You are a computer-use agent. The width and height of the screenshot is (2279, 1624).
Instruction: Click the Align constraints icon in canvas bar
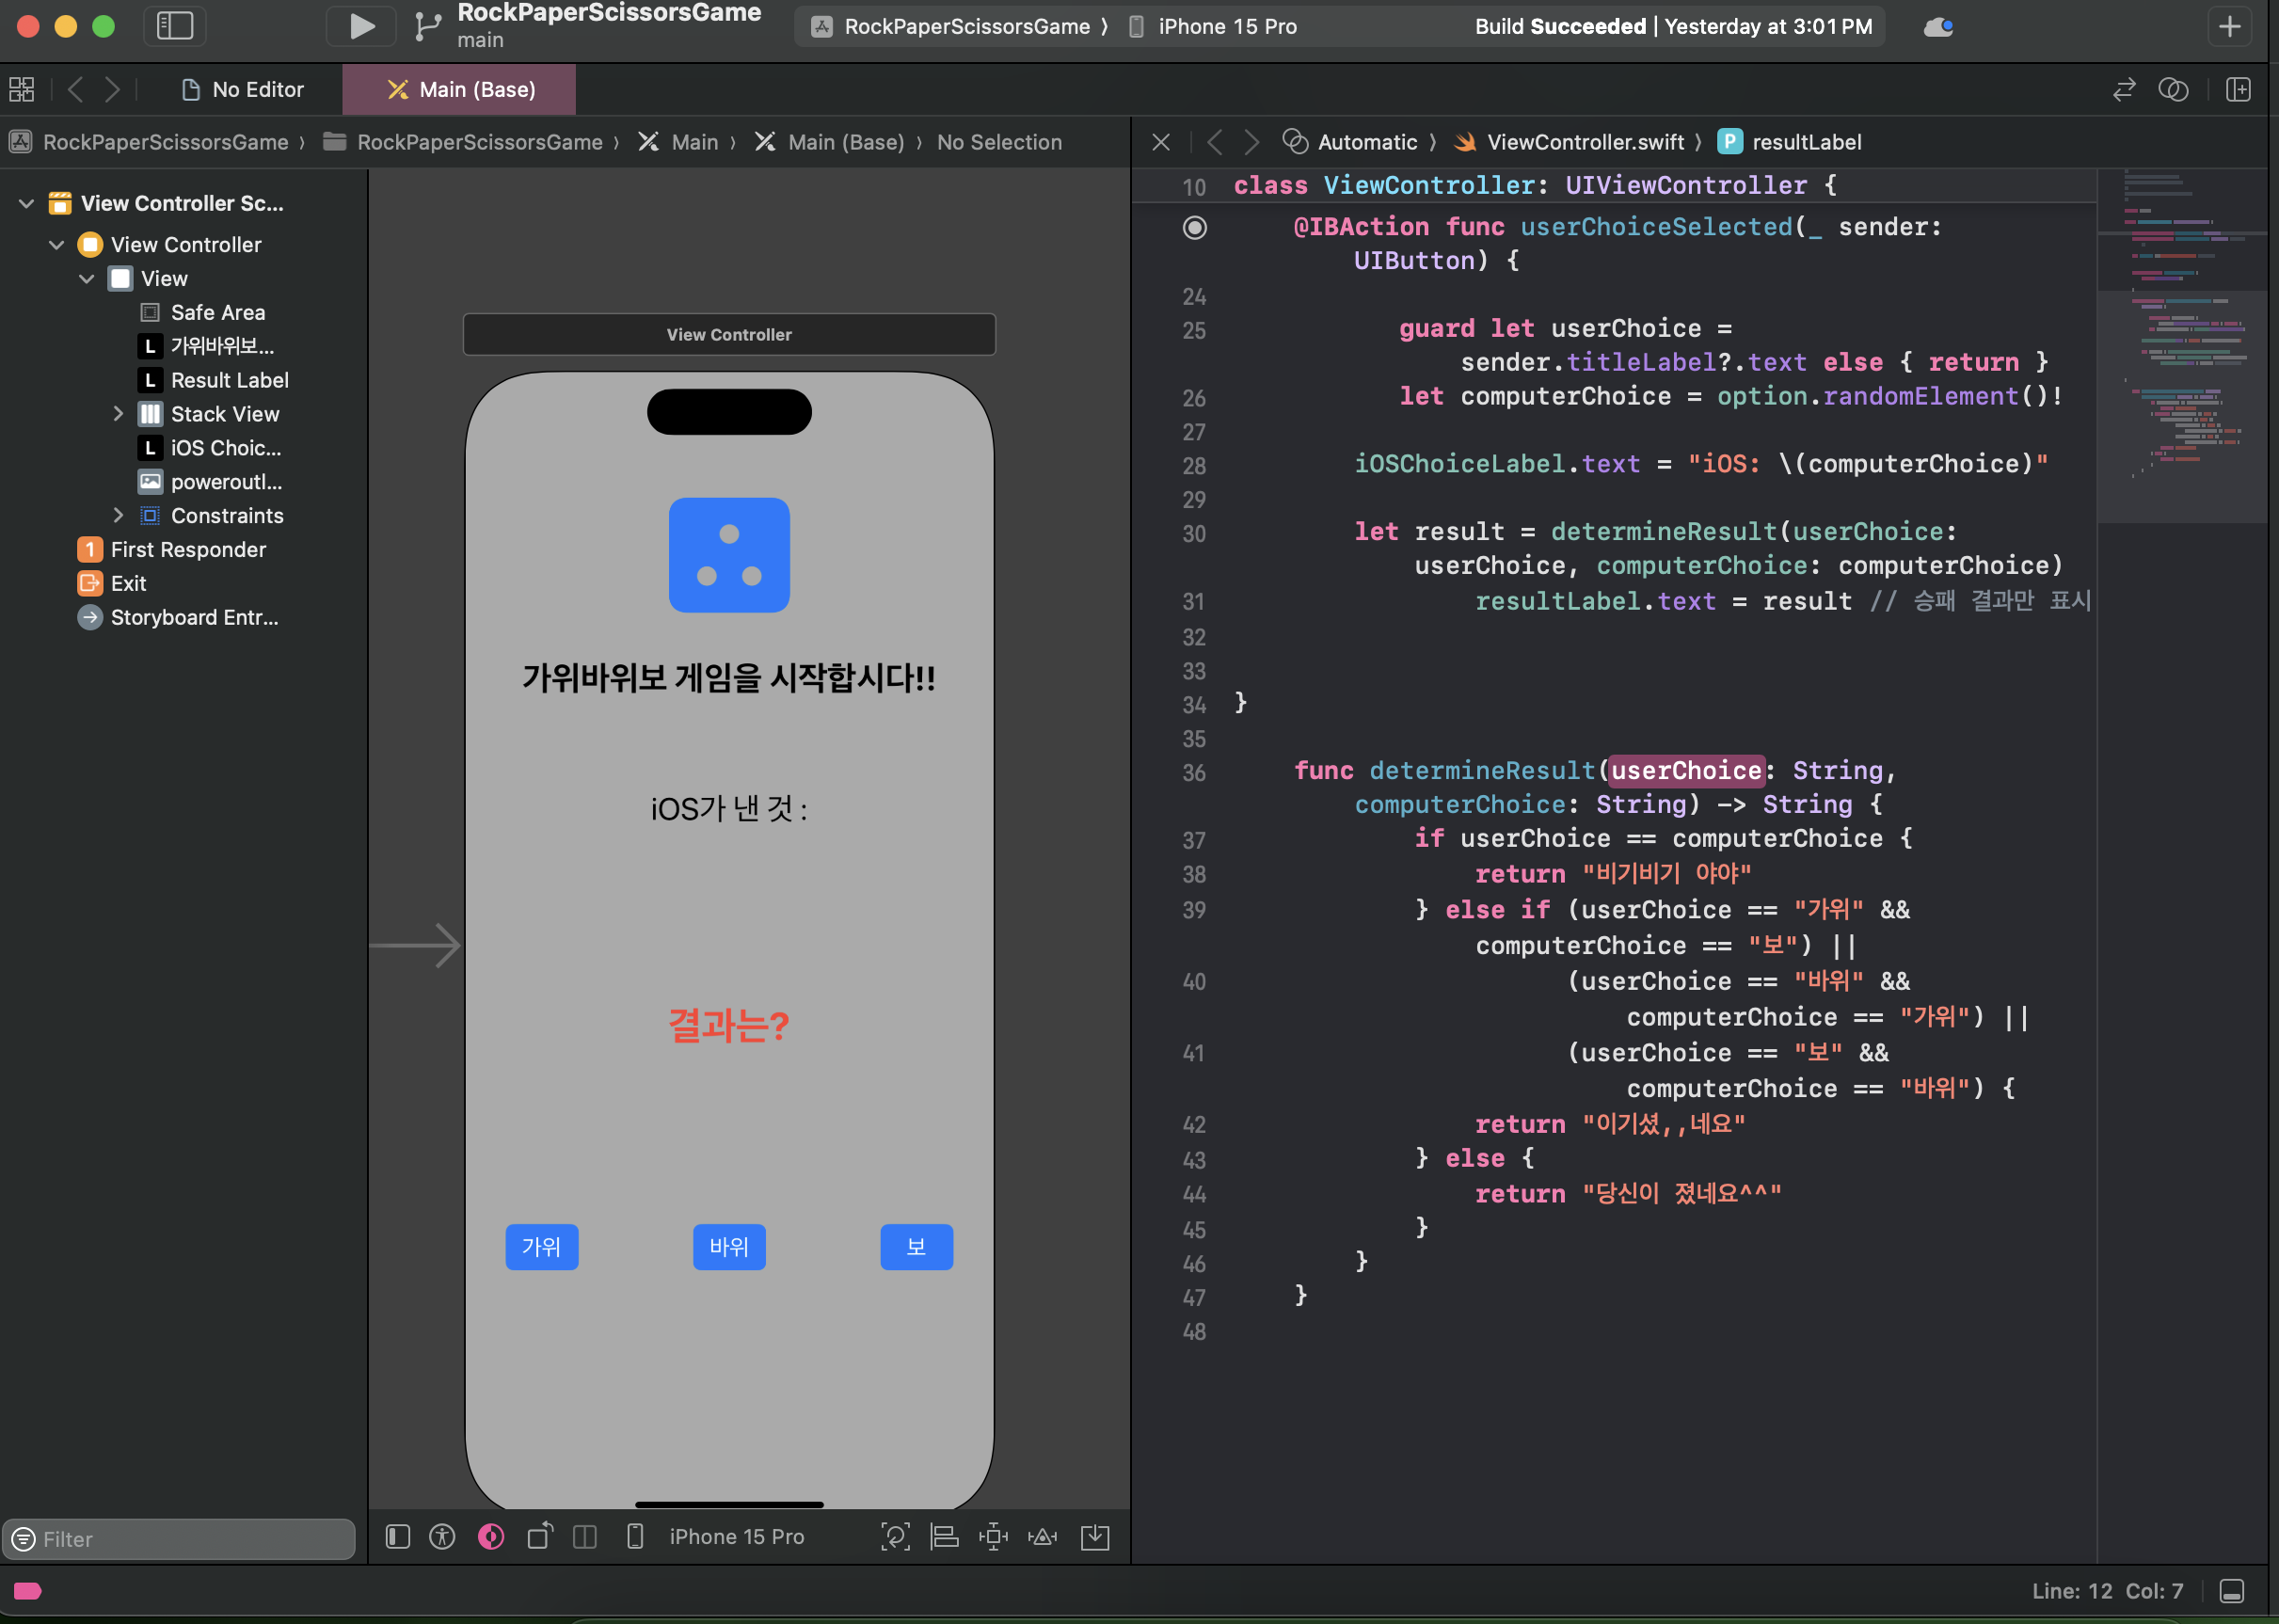[x=944, y=1537]
